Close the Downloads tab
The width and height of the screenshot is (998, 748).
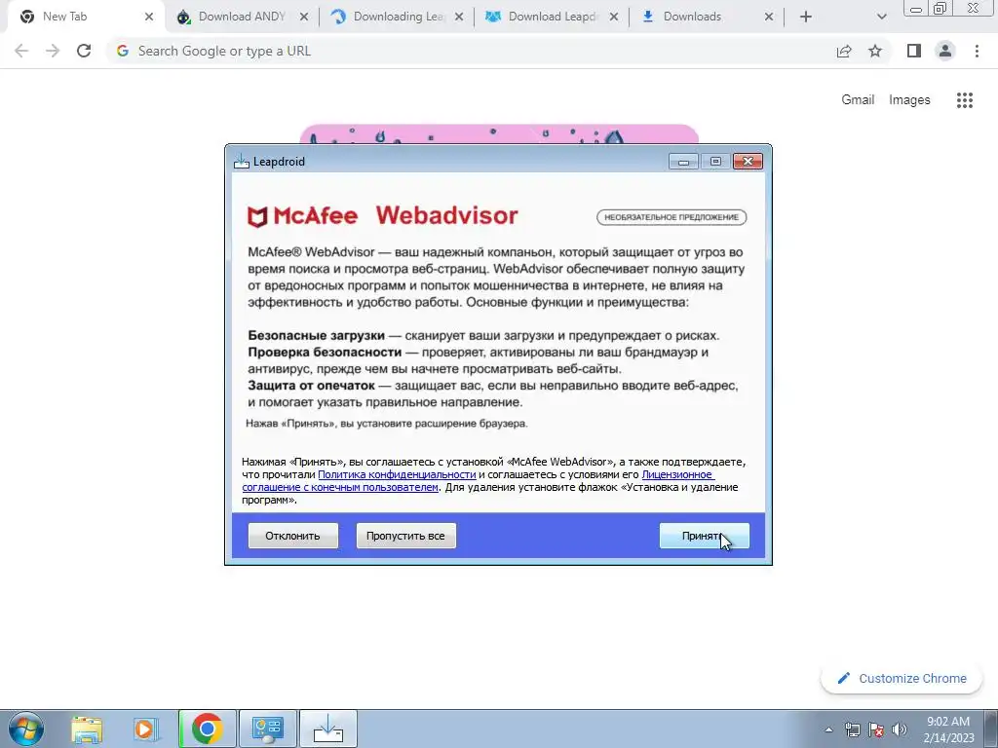(769, 18)
